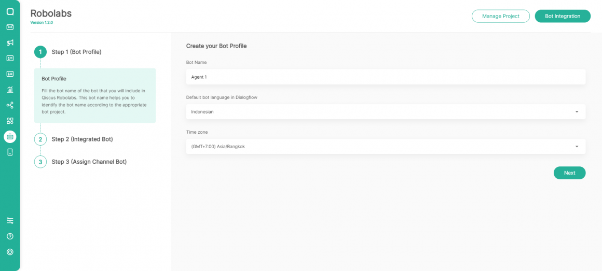
Task: Click the mobile phone sidebar icon
Action: point(10,152)
